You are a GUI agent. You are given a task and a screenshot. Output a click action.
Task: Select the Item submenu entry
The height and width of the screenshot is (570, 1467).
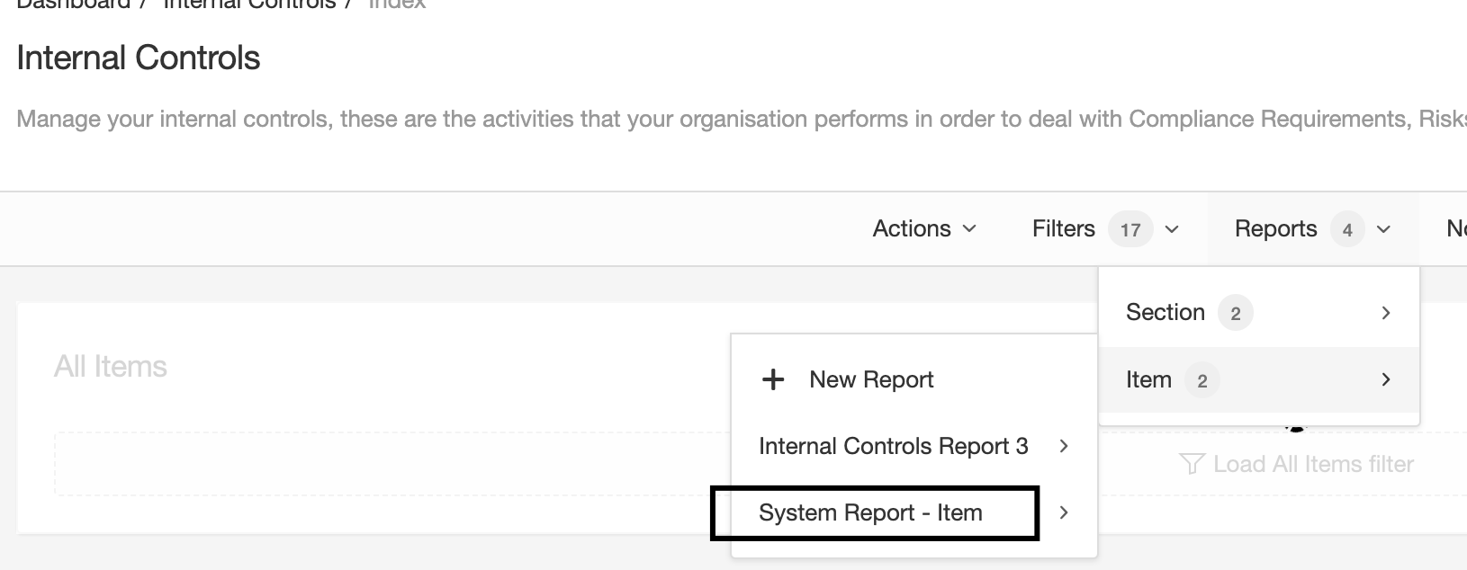coord(1259,379)
